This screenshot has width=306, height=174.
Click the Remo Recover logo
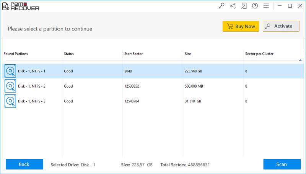pyautogui.click(x=21, y=6)
